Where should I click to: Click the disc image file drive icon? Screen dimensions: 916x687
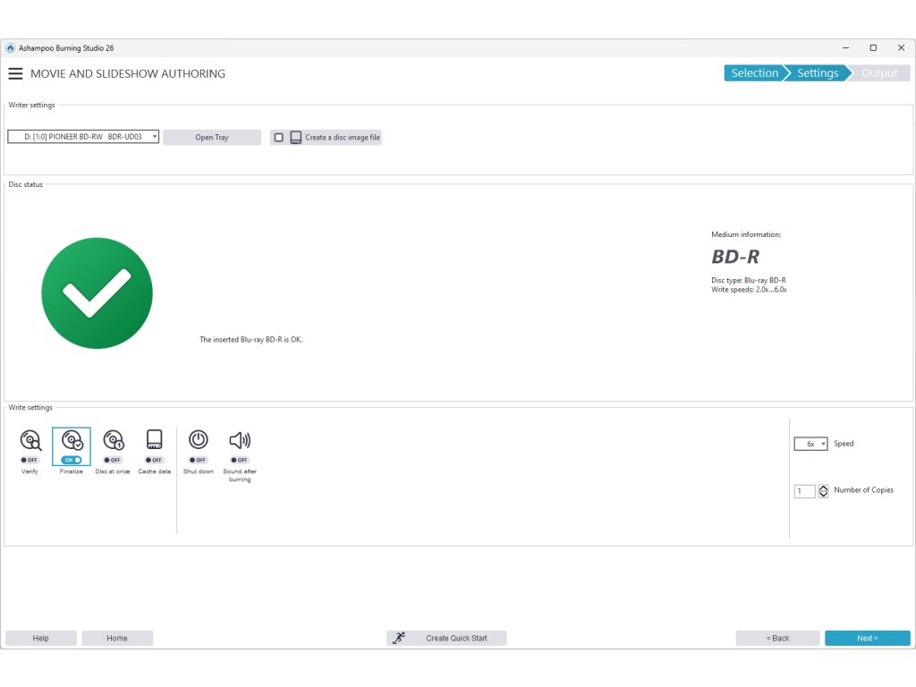pyautogui.click(x=295, y=138)
